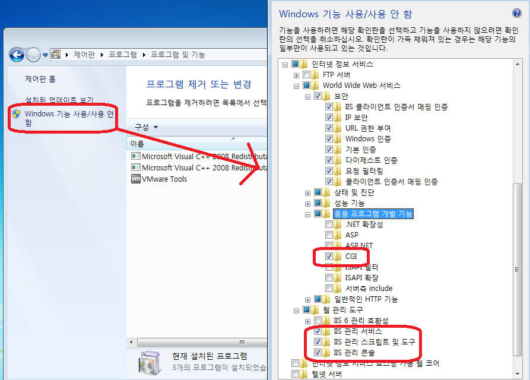Click the Back navigation arrow button

(17, 55)
